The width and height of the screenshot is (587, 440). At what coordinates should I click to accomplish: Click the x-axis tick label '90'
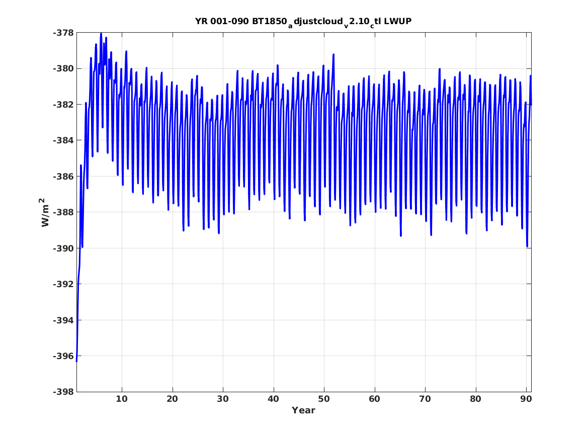[526, 399]
